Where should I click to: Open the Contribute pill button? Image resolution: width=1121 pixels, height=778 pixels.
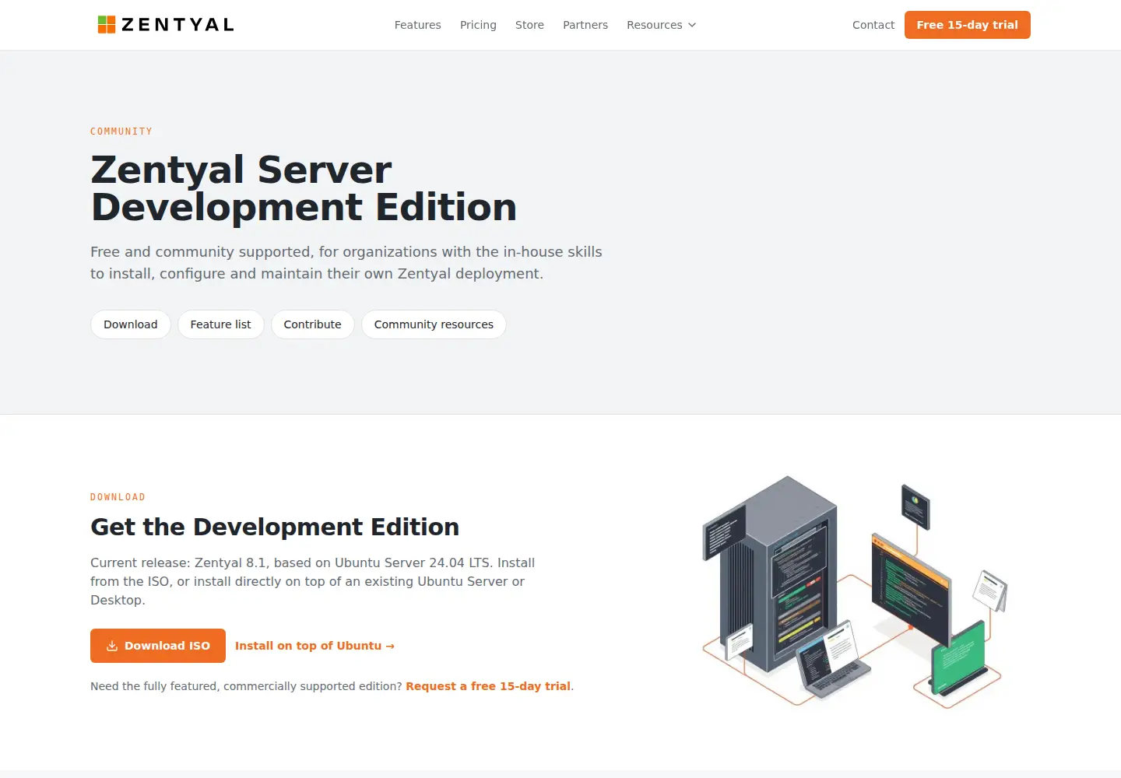coord(313,324)
